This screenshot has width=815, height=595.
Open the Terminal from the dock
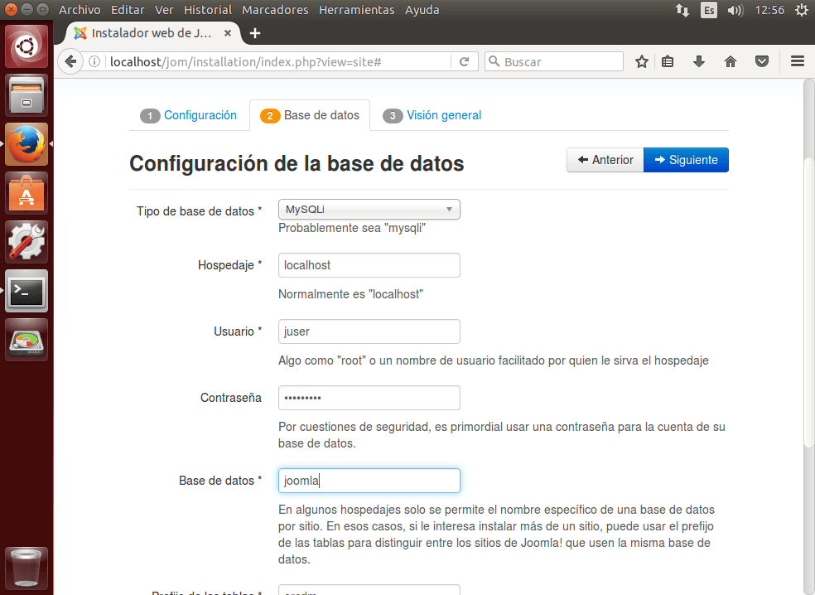tap(27, 291)
